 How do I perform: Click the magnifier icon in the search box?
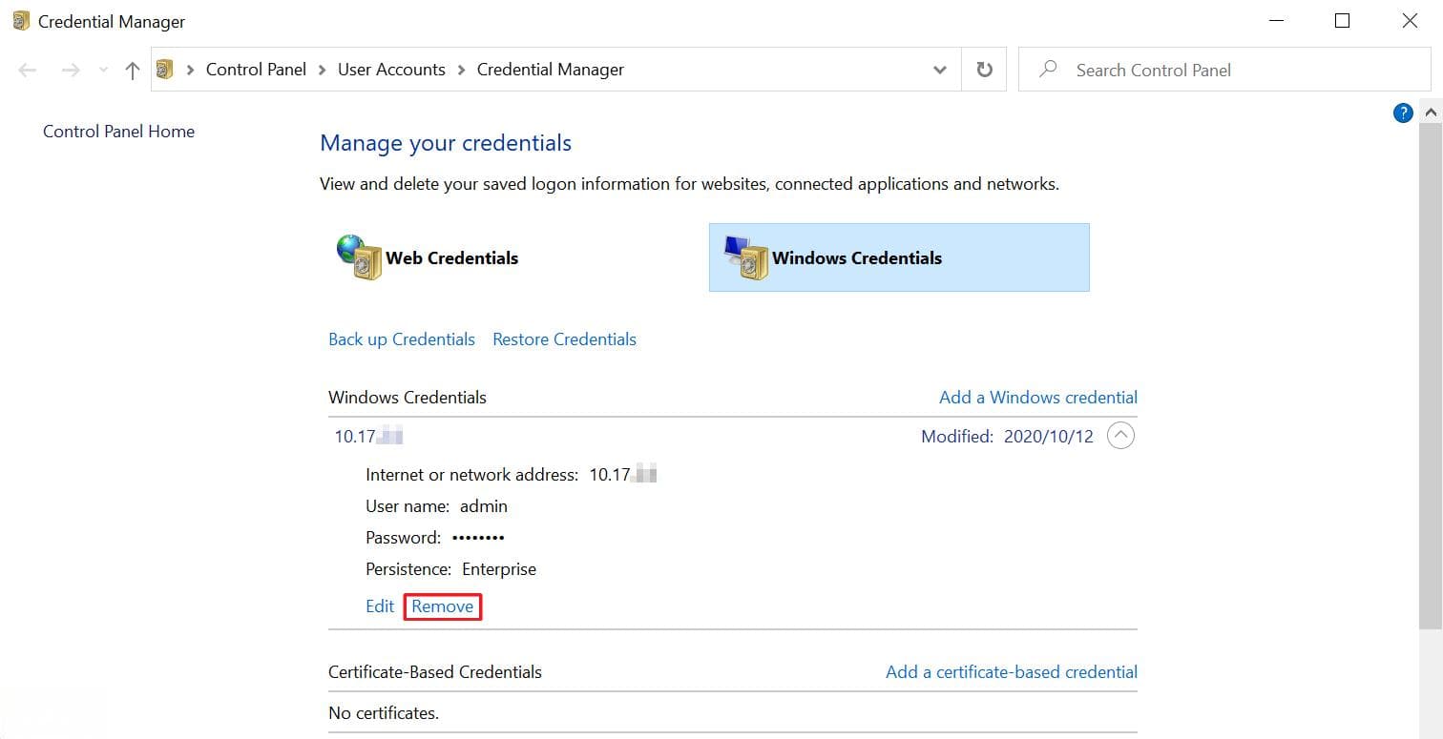coord(1048,69)
